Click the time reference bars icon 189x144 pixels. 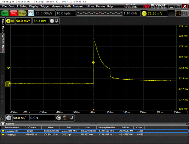pos(65,118)
